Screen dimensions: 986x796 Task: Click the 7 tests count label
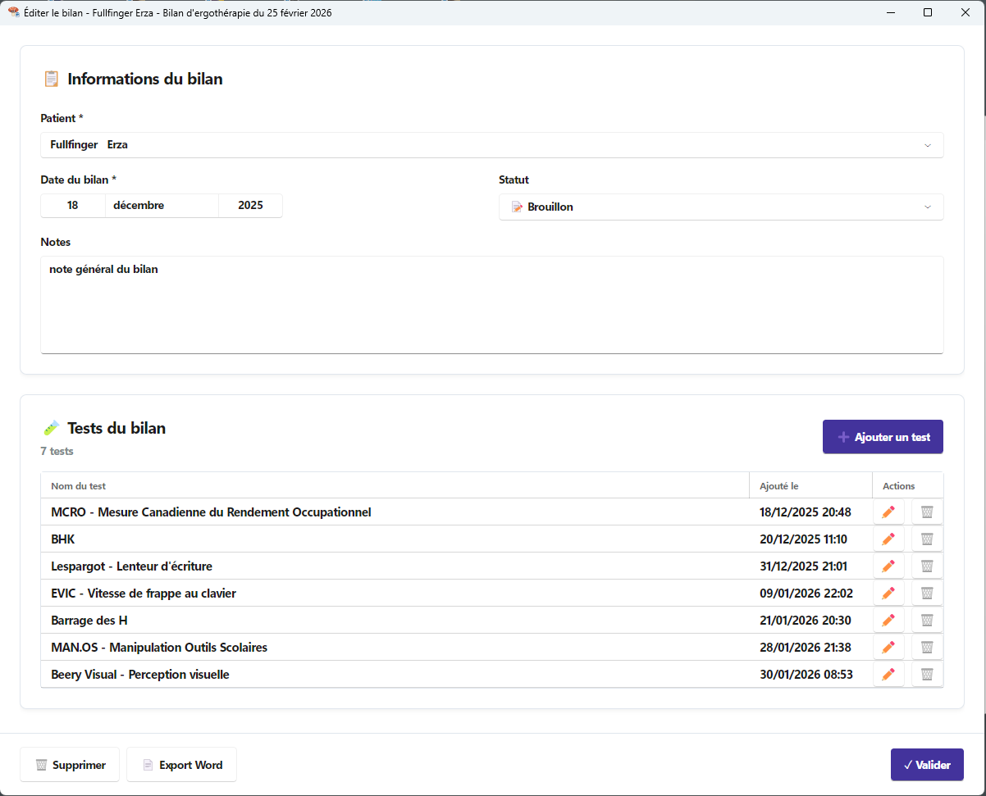pos(57,451)
